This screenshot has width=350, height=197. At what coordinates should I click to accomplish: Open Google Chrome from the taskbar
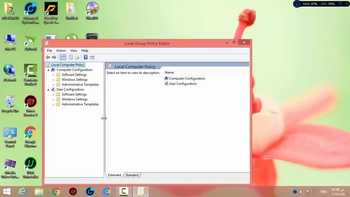56,192
